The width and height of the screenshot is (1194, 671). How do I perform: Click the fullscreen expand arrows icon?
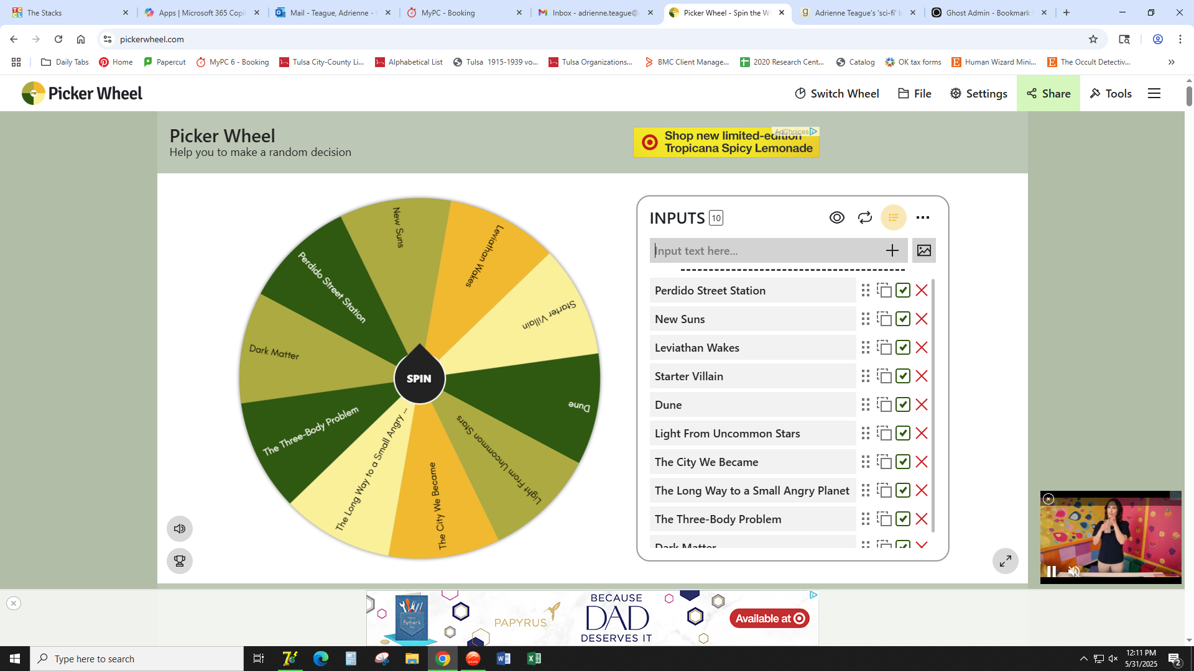click(1005, 561)
